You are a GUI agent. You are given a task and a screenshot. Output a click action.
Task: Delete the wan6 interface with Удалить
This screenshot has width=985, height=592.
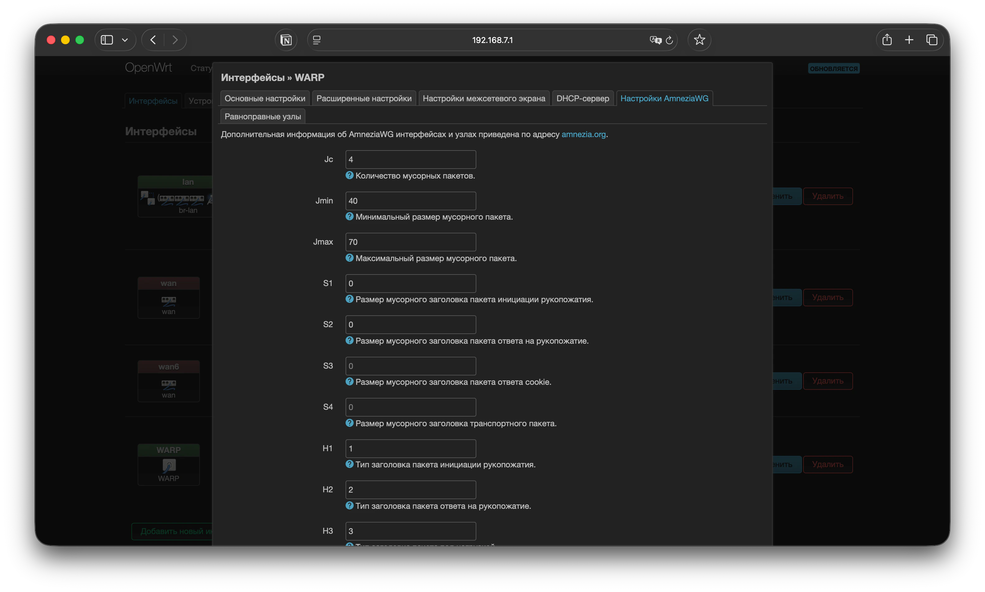tap(827, 381)
